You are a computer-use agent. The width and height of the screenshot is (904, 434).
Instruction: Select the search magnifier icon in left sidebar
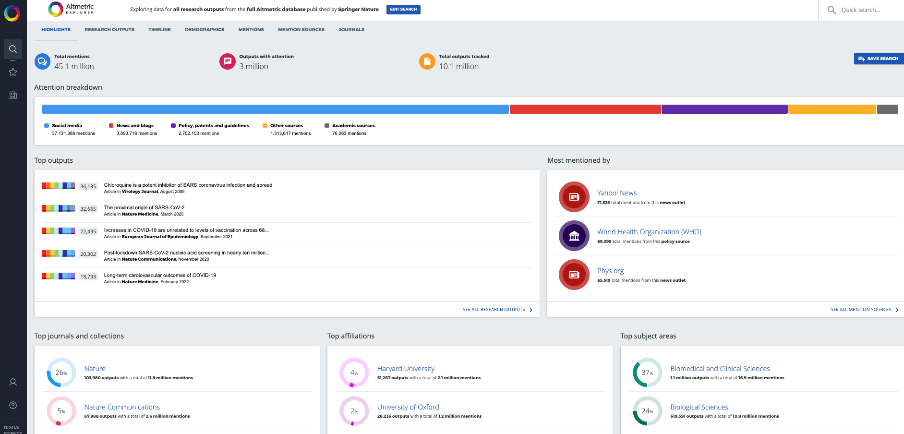[12, 49]
